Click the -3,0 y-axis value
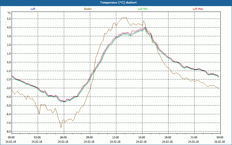The width and height of the screenshot is (232, 145). tap(8, 88)
